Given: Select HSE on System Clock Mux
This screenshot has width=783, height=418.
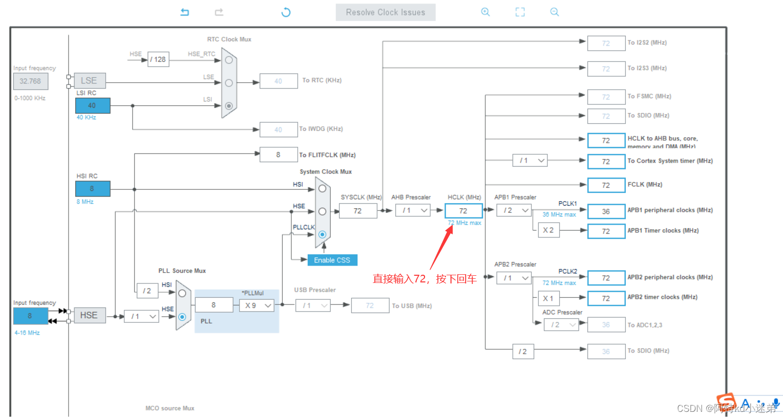Looking at the screenshot, I should (x=322, y=211).
